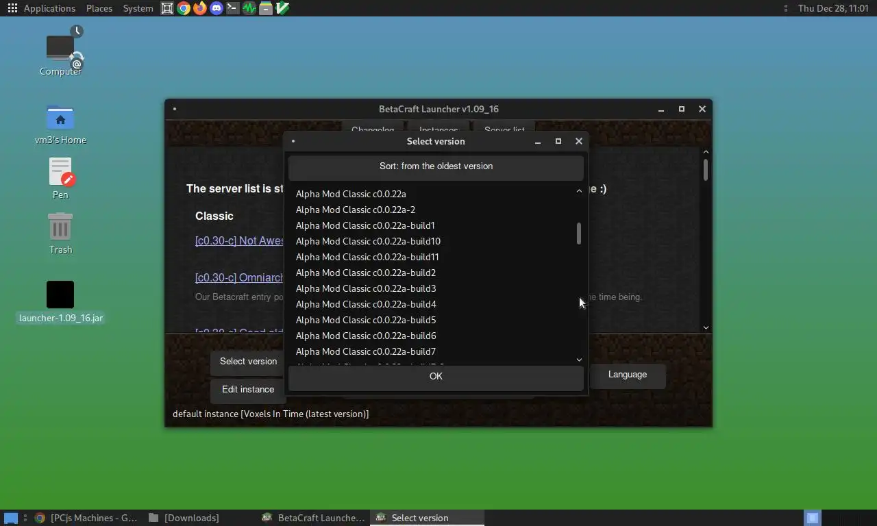This screenshot has width=877, height=526.
Task: Click the version list scrollbar thumb
Action: [x=579, y=234]
